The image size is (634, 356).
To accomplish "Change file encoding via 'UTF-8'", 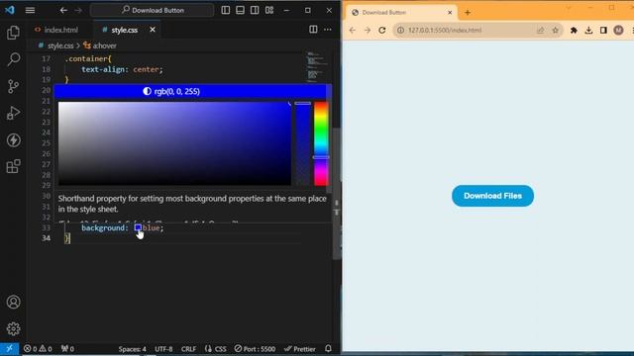I will point(163,349).
